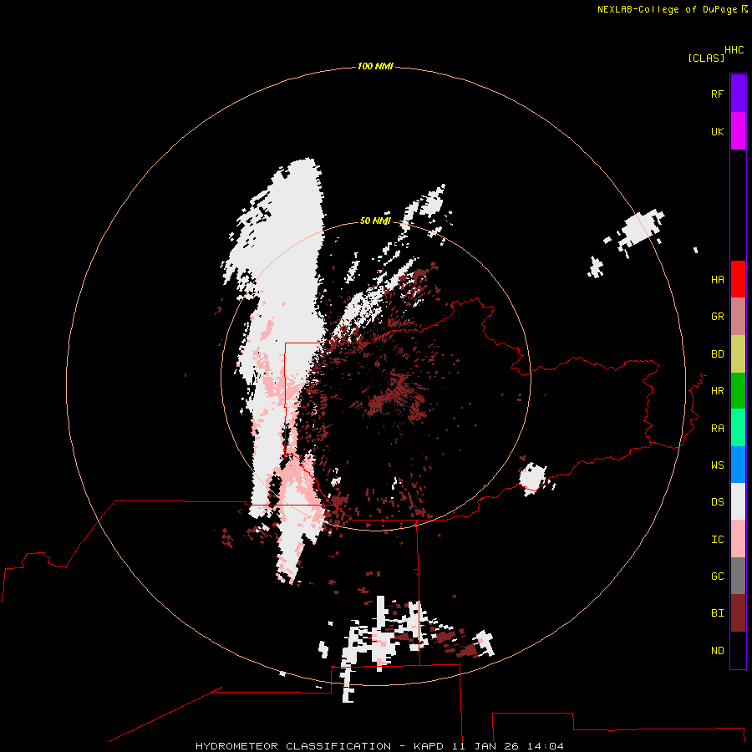Click the HR green legend swatch

[x=738, y=391]
